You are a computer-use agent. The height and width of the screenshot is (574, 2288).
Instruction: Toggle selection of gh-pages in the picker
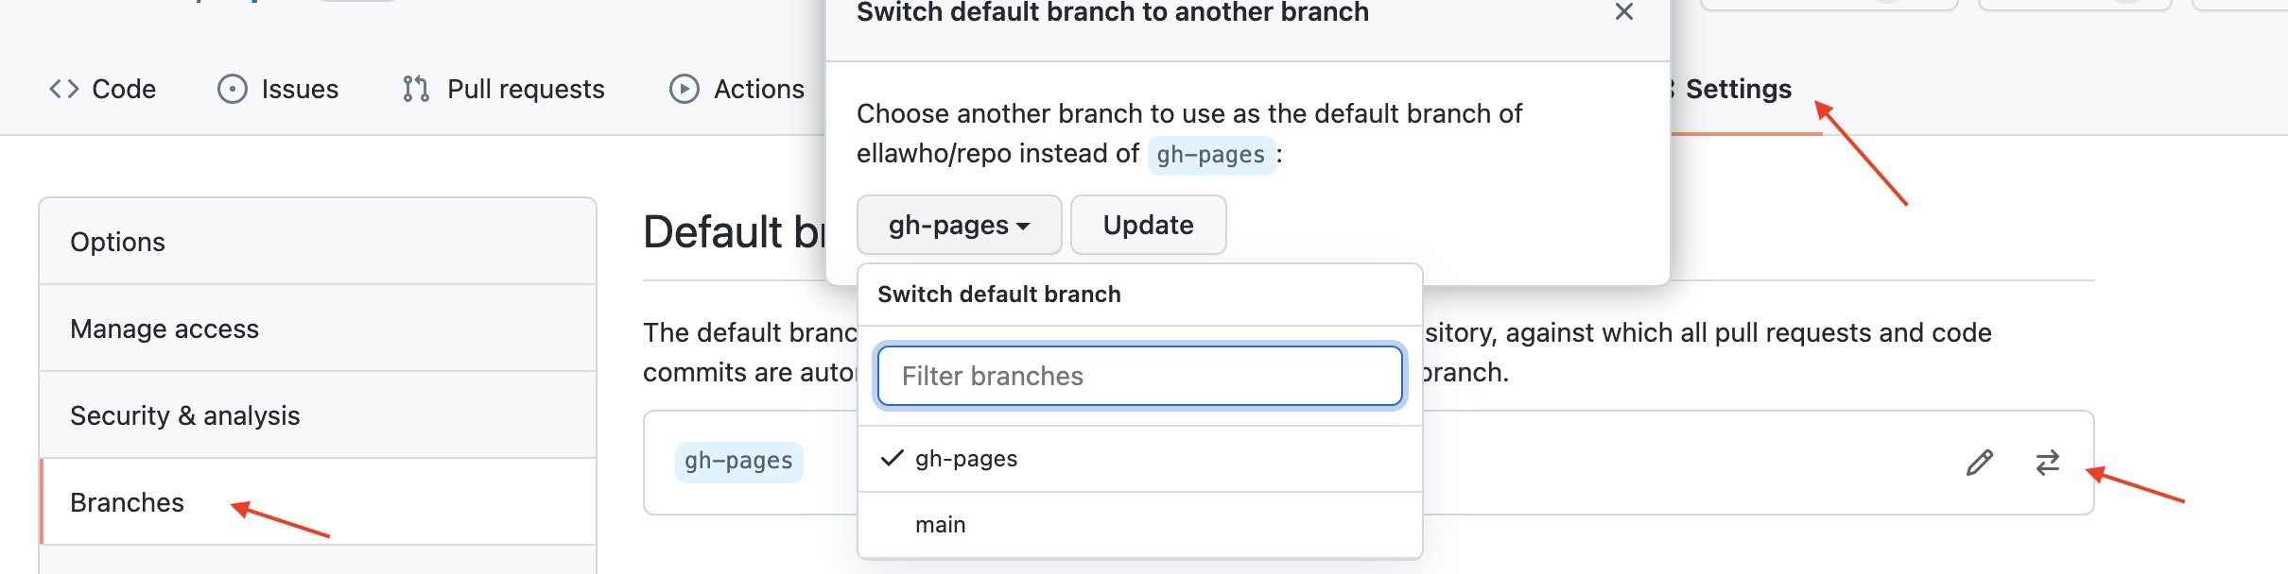point(964,459)
